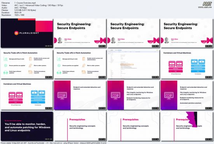Click audio value 'AAC / 93 Kbps'

click(21, 8)
